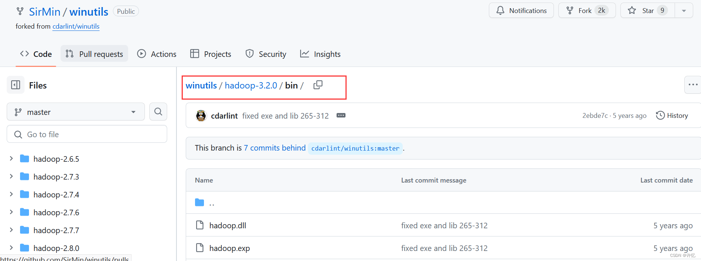Viewport: 701px width, 261px height.
Task: Open the Actions tab
Action: pyautogui.click(x=157, y=54)
